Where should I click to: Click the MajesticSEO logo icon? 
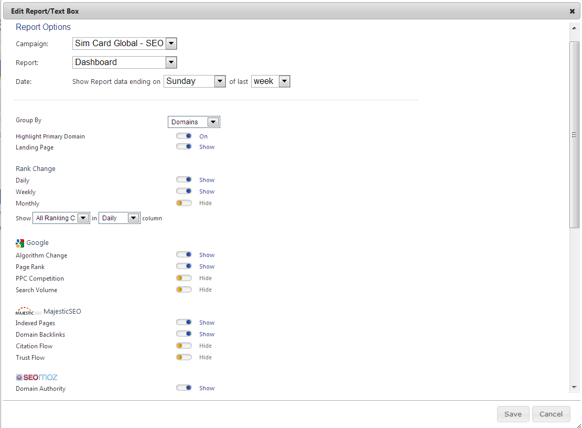pos(28,312)
